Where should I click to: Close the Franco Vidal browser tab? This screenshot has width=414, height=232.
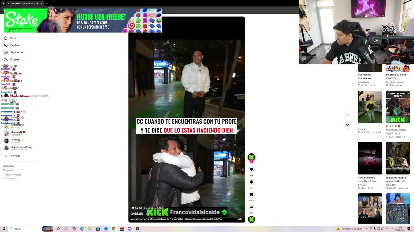click(41, 3)
